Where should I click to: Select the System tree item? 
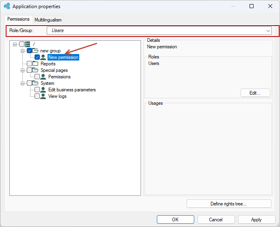(47, 83)
